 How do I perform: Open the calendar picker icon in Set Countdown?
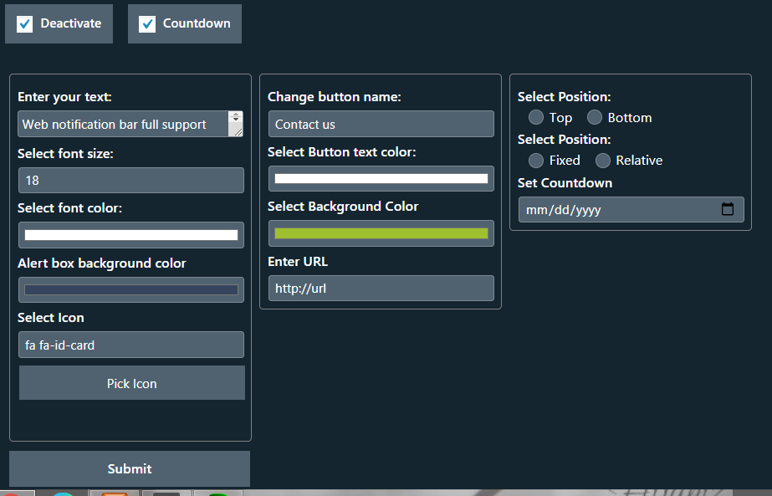(x=727, y=209)
